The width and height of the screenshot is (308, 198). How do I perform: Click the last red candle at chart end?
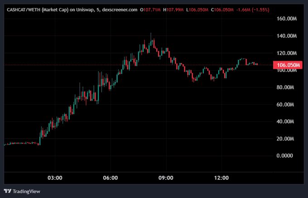[x=257, y=64]
